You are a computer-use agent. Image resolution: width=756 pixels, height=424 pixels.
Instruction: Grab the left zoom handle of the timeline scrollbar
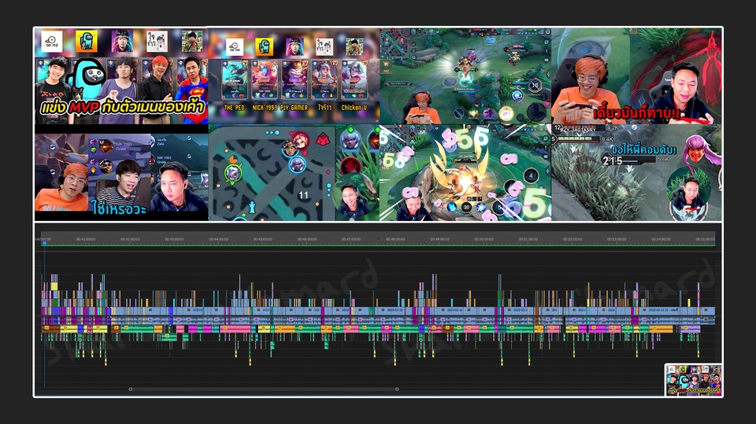pos(131,389)
